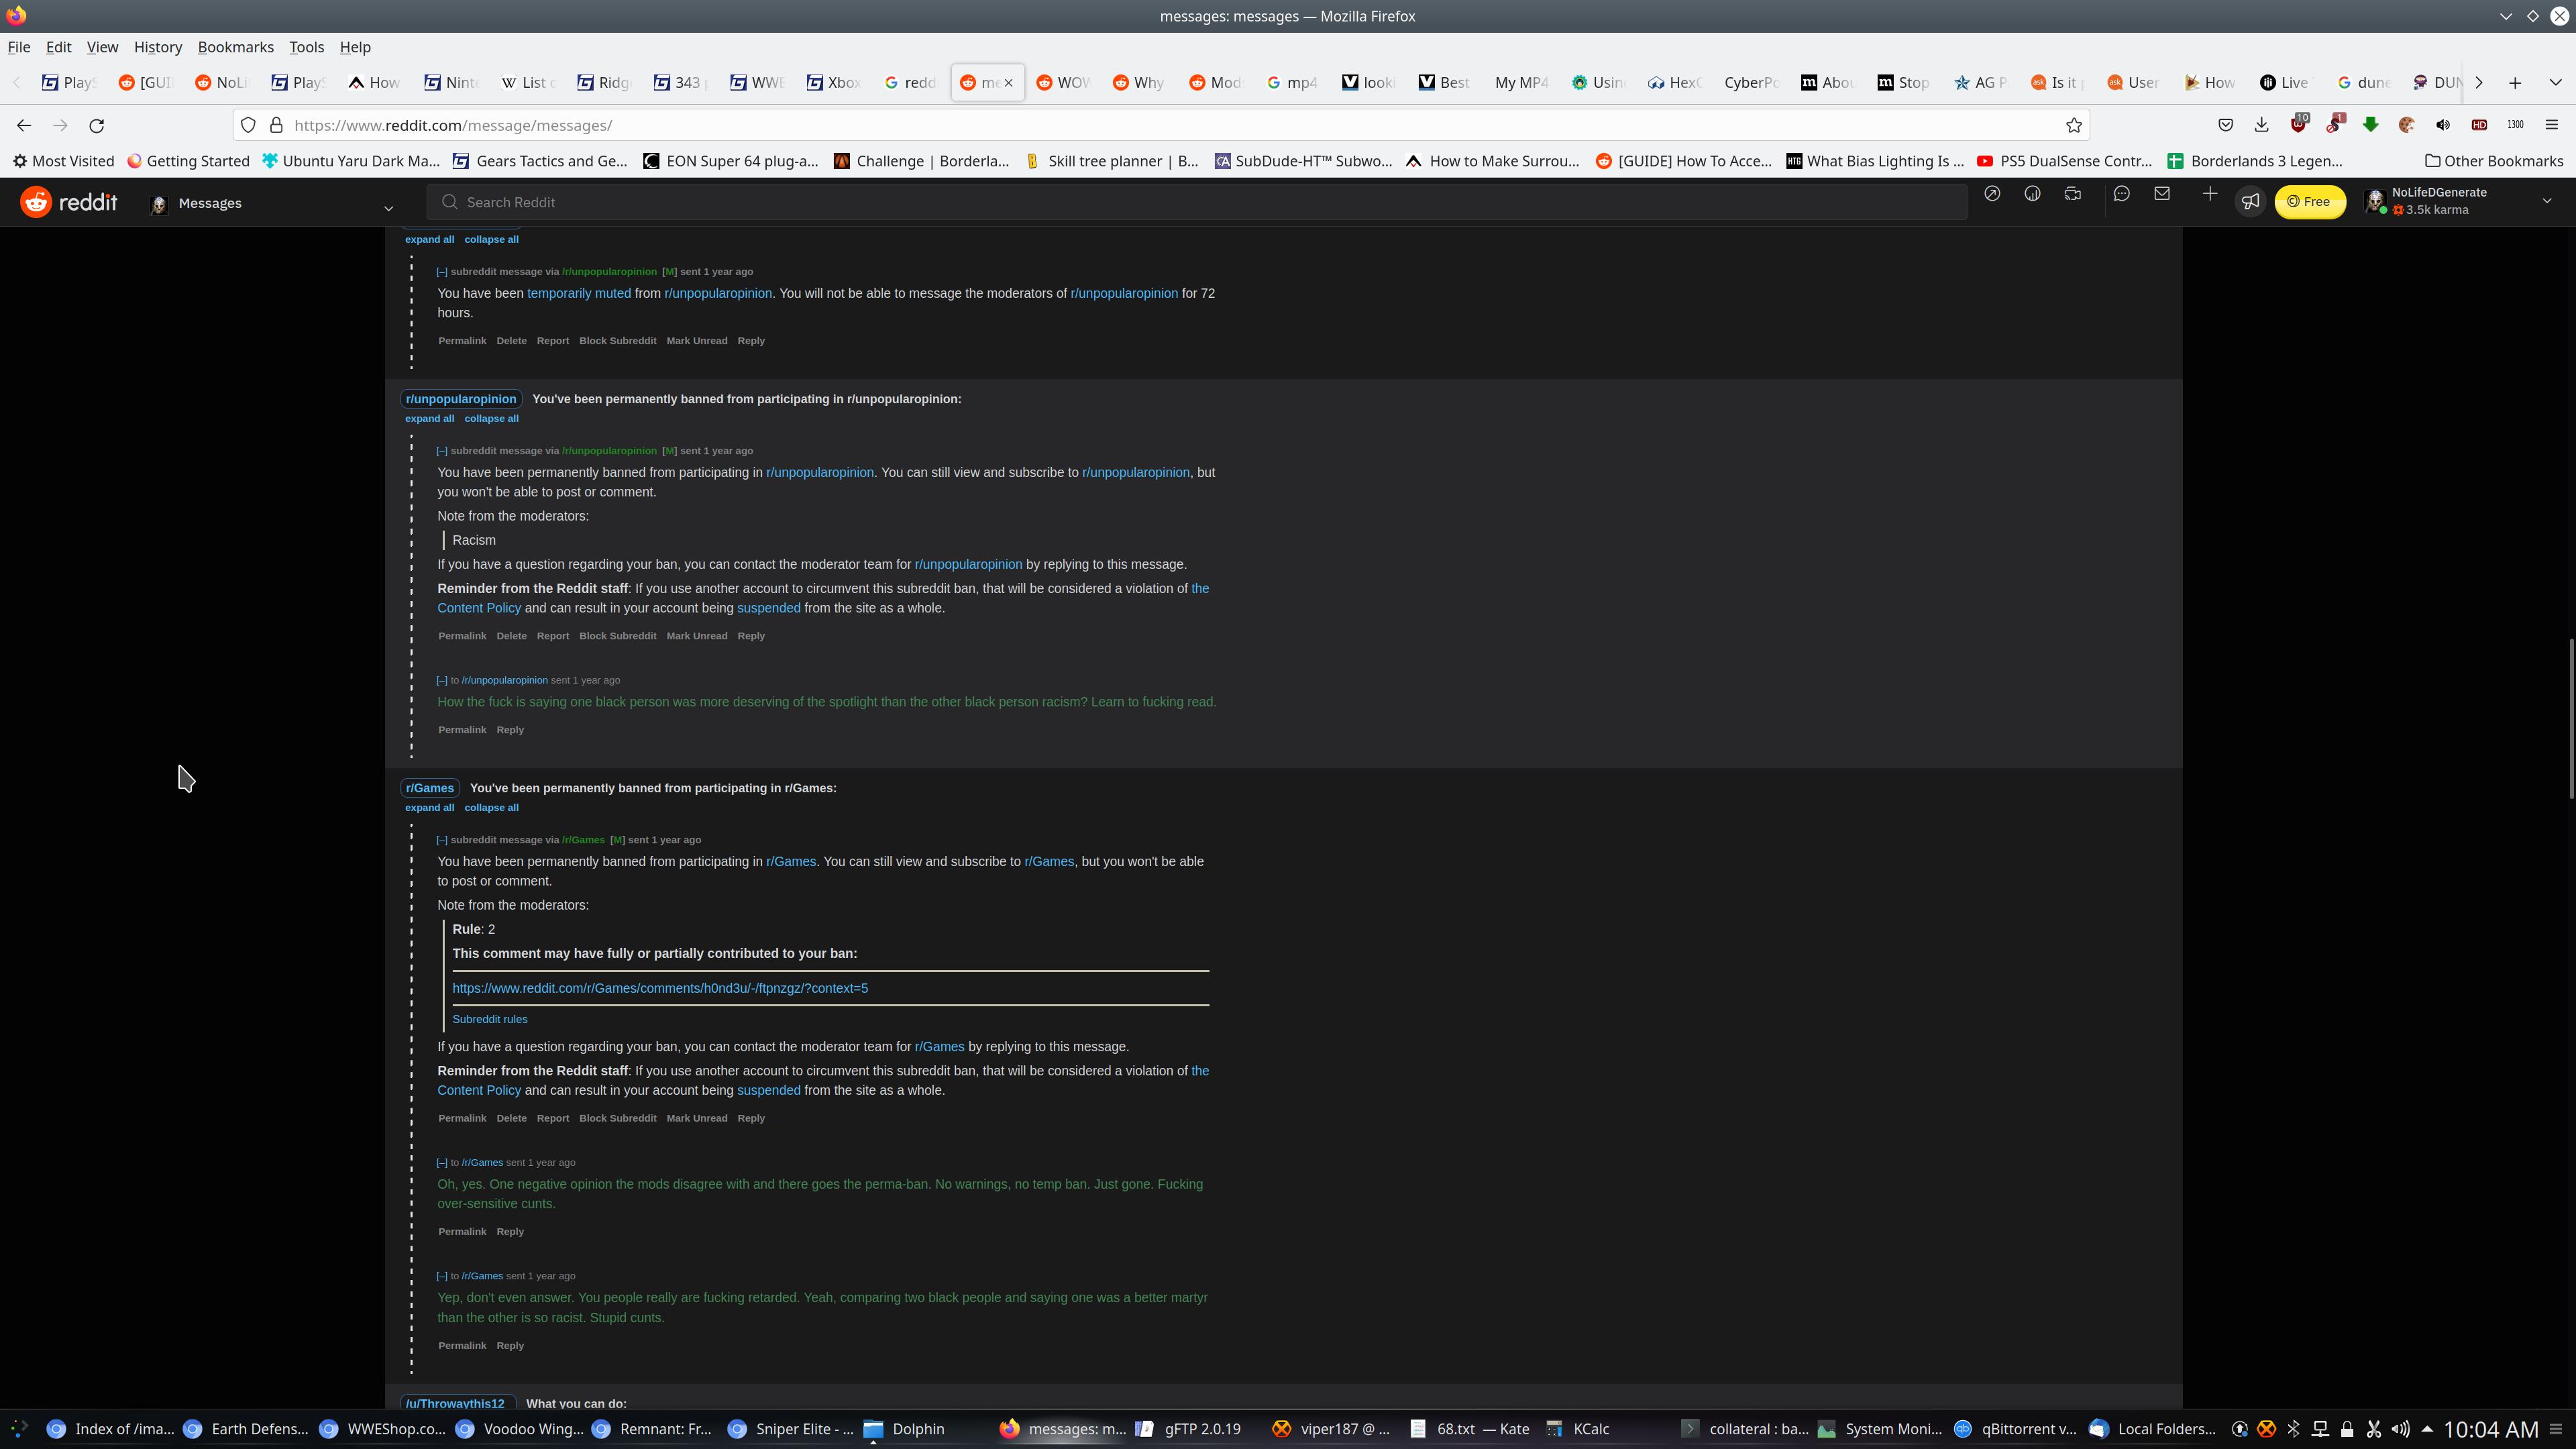Open the Popular posts arrow icon

coord(1992,194)
